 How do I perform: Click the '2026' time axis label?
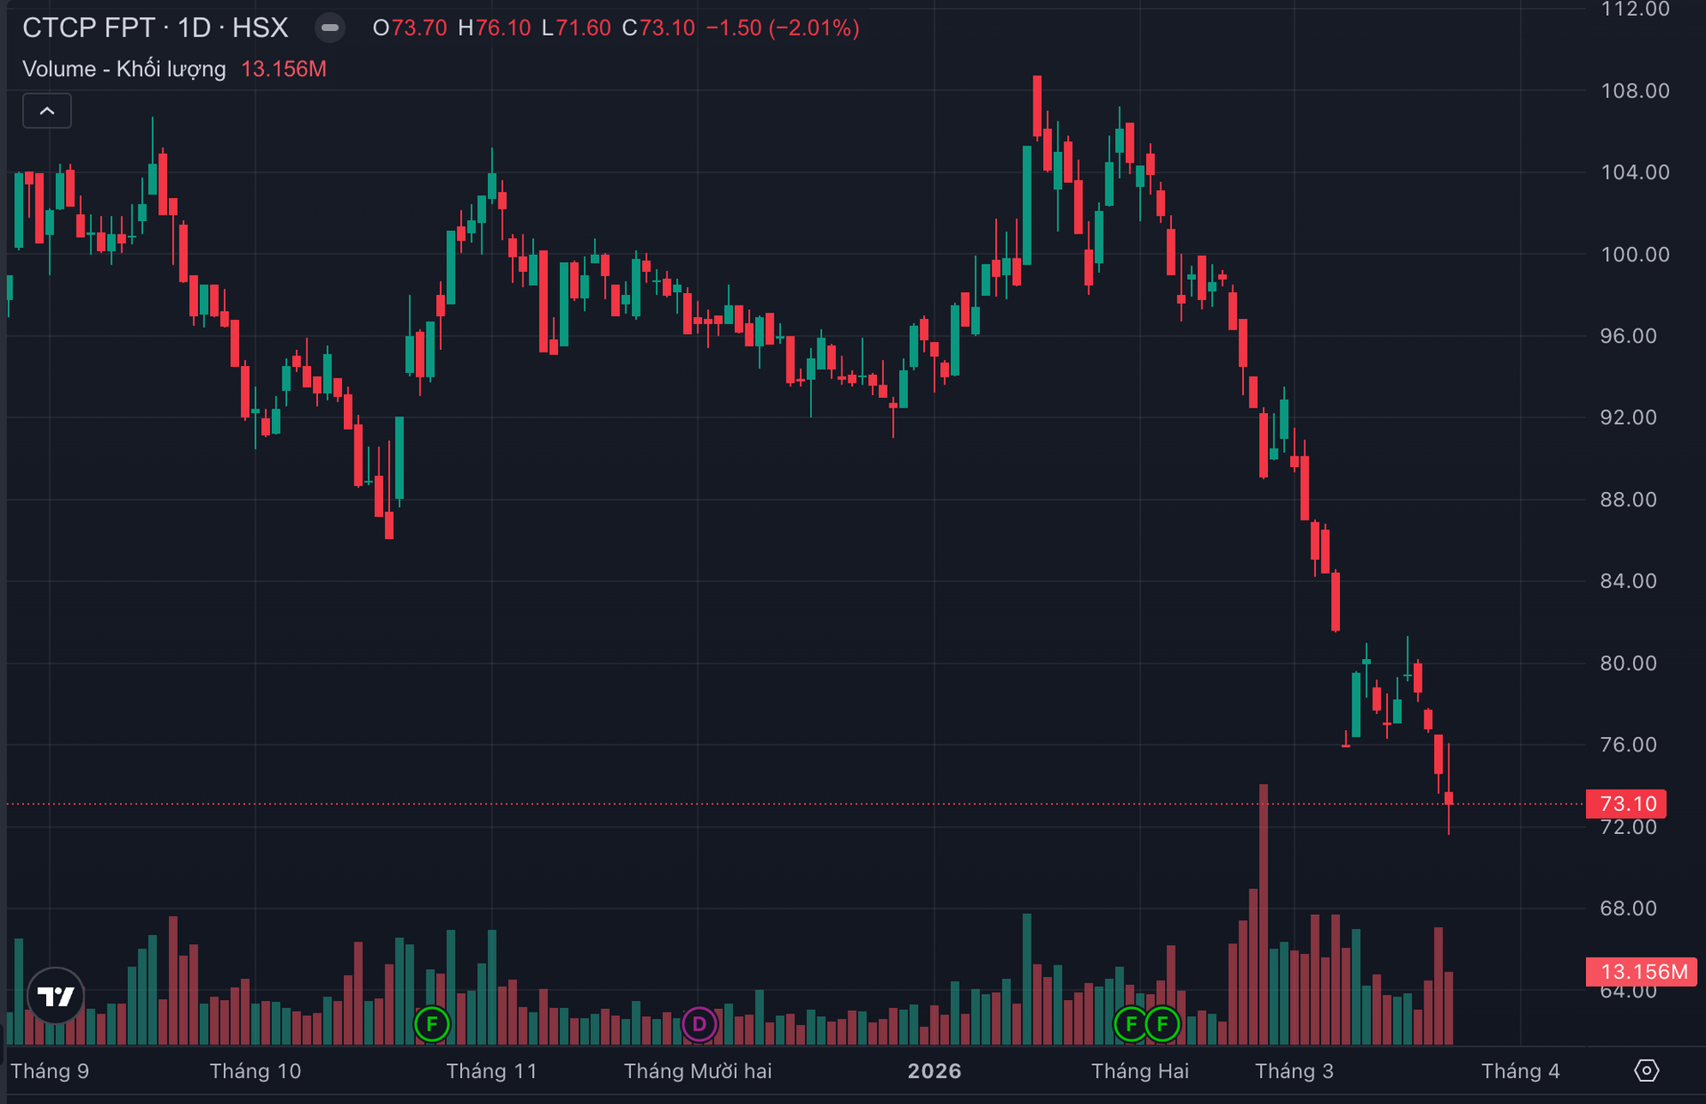[934, 1071]
